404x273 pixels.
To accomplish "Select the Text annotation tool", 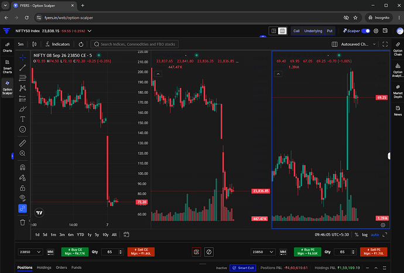I will click(22, 119).
